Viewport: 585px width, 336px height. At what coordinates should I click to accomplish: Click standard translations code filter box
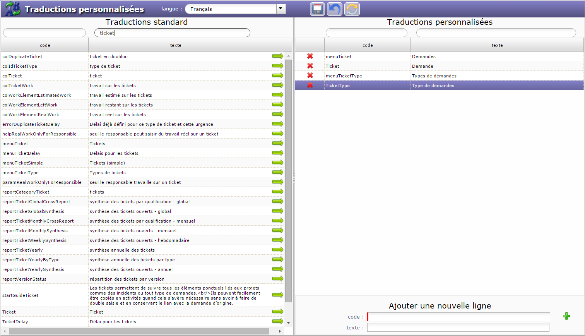[44, 33]
